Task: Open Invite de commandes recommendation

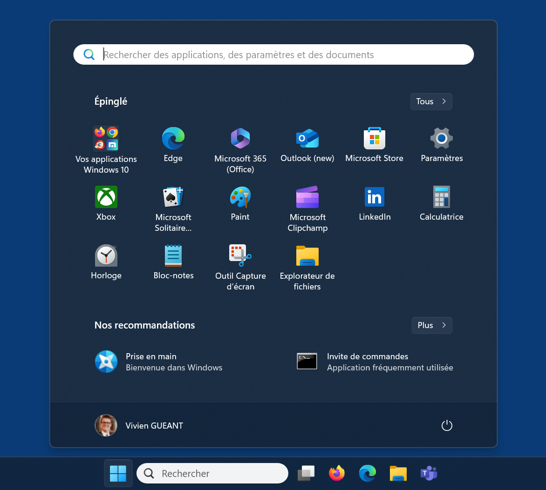Action: (x=375, y=362)
